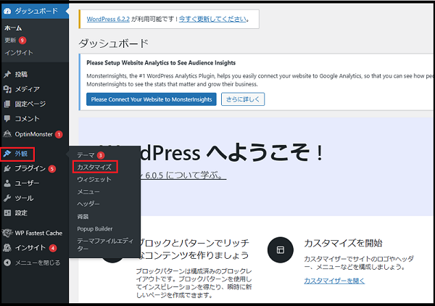Image resolution: width=435 pixels, height=306 pixels.
Task: Click the media icon beside メディア
Action: tap(7, 89)
